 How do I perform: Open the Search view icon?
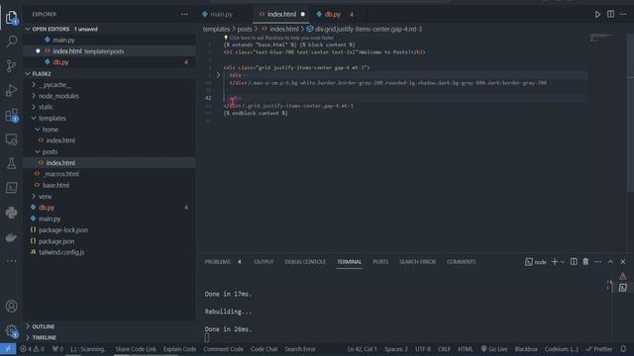coord(11,41)
